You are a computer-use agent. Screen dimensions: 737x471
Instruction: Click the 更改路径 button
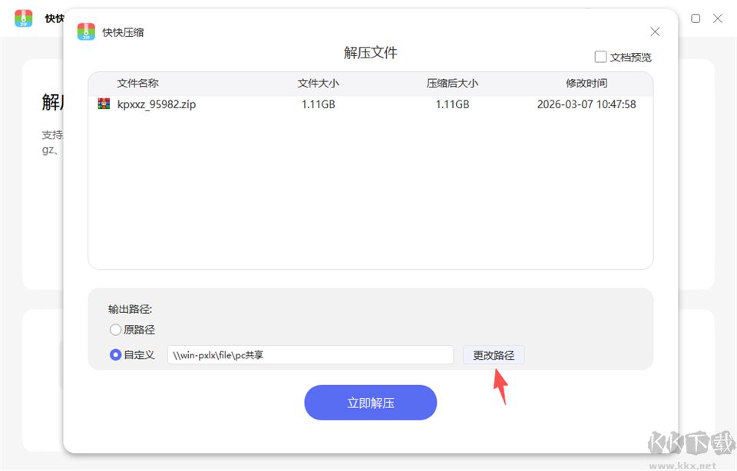click(493, 354)
